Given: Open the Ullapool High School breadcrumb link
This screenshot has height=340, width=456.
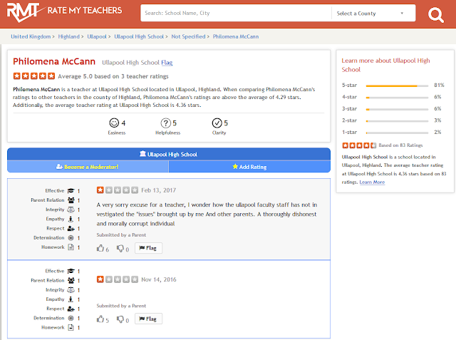Looking at the screenshot, I should click(139, 36).
